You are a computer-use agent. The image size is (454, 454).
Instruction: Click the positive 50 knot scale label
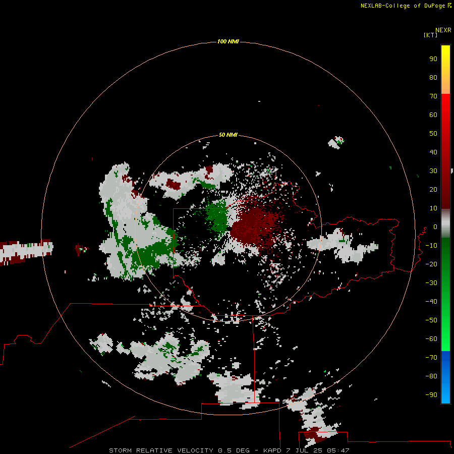(433, 134)
